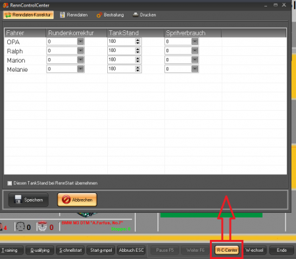This screenshot has height=259, width=296.
Task: Open Rundenkorrektur dropdown for Melanie
Action: [x=80, y=69]
